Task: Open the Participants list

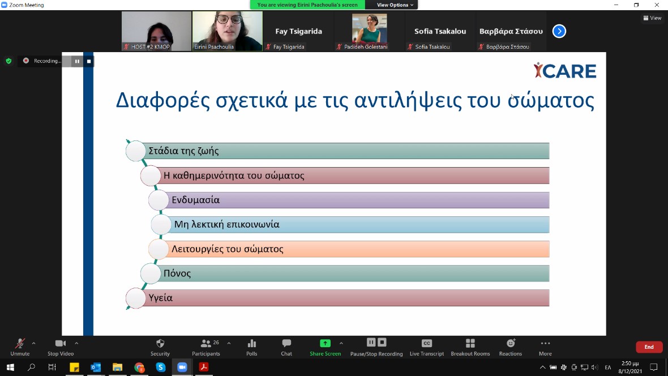Action: coord(205,347)
